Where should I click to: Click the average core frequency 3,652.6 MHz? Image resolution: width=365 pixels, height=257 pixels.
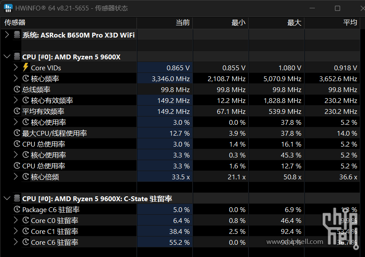pyautogui.click(x=338, y=79)
